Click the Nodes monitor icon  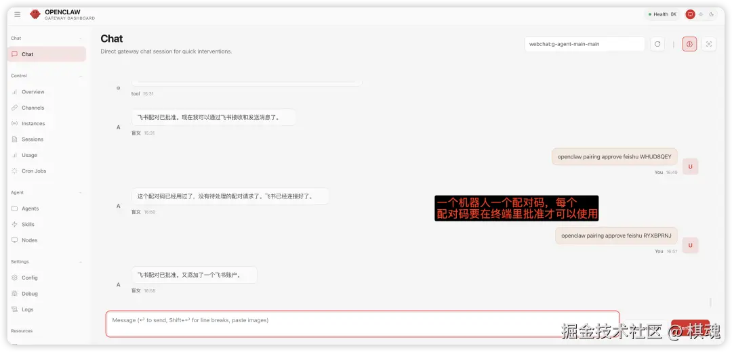14,240
